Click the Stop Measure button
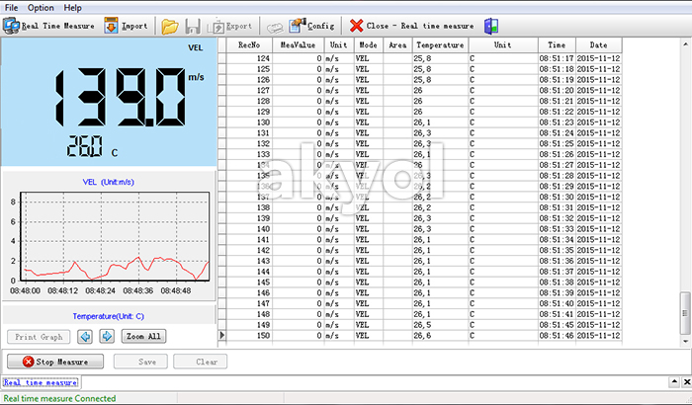The width and height of the screenshot is (692, 405). (x=55, y=362)
